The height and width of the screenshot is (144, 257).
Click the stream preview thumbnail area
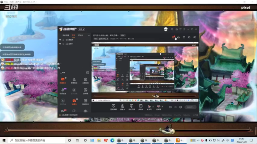(x=145, y=72)
